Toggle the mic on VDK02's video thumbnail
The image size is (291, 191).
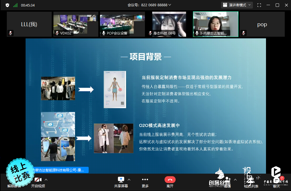[x=57, y=33]
